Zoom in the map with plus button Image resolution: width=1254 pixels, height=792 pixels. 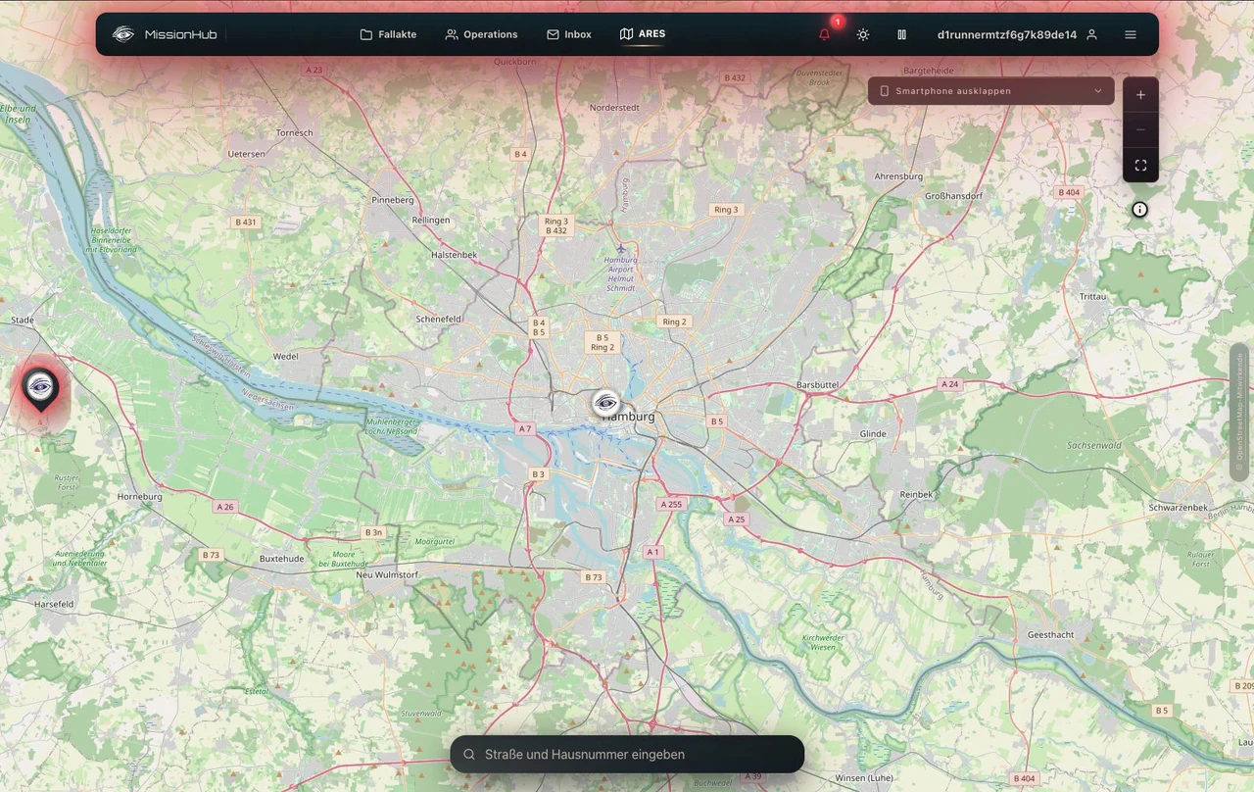tap(1140, 95)
